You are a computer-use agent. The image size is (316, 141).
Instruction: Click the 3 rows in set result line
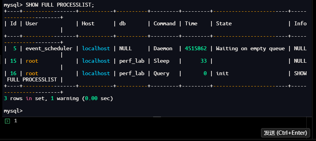click(x=59, y=99)
